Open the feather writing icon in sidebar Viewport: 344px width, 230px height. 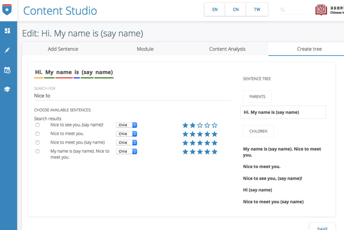point(7,50)
